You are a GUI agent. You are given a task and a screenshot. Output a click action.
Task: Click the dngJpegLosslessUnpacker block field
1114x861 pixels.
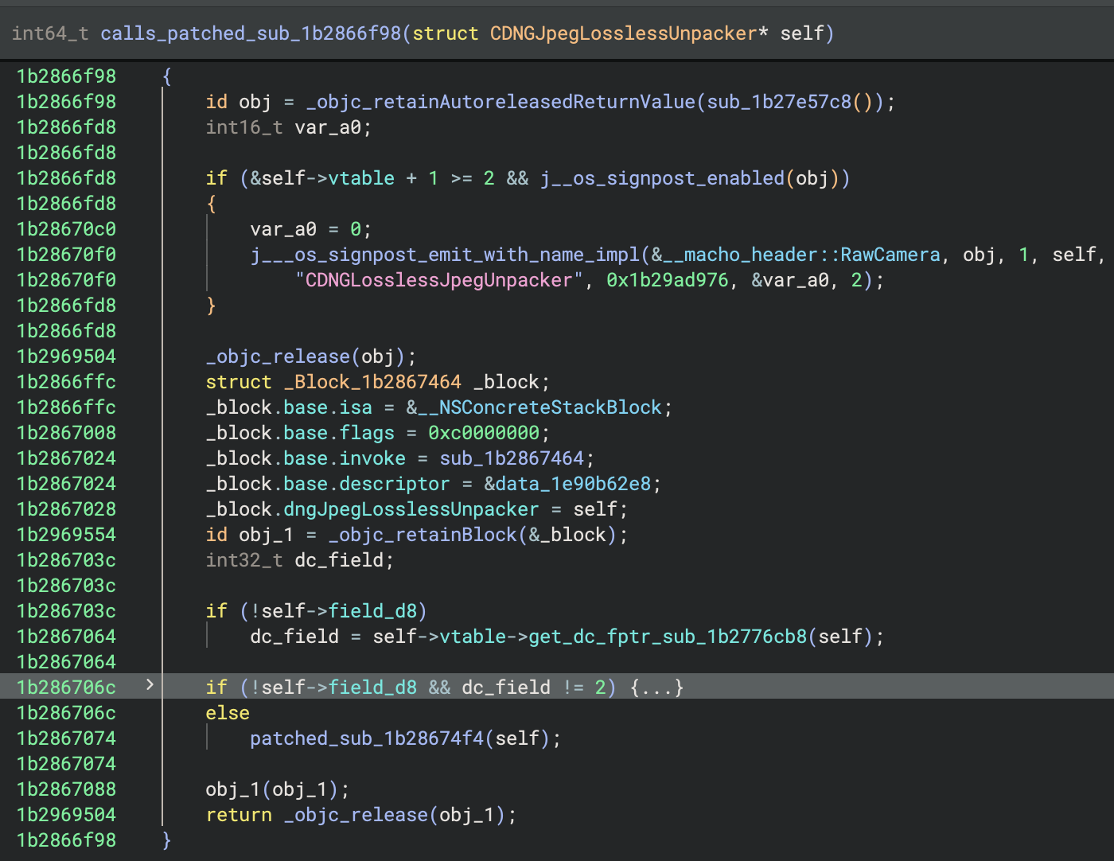tap(411, 509)
